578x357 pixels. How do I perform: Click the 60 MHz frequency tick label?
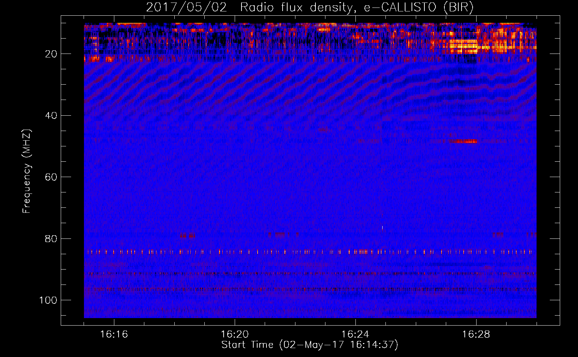pyautogui.click(x=51, y=177)
